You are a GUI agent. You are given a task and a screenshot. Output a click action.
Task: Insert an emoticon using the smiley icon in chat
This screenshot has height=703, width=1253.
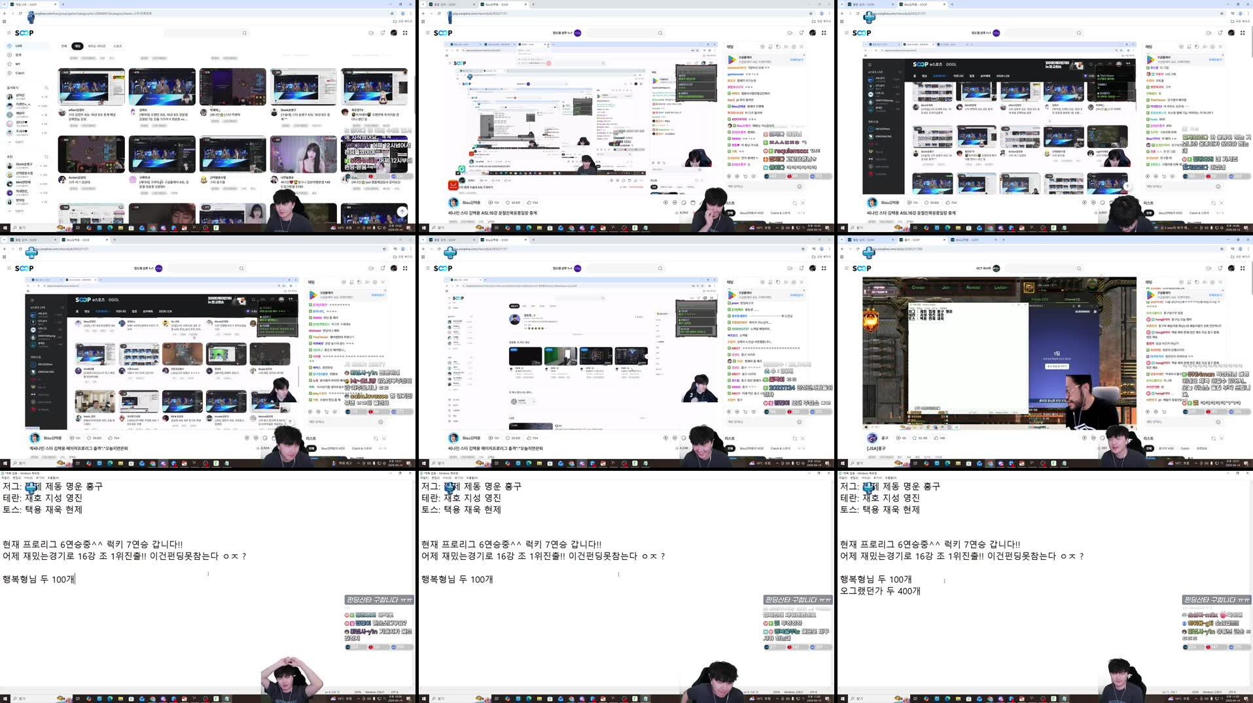click(800, 186)
